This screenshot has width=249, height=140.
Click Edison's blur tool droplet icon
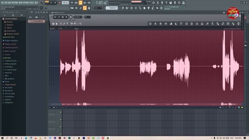[197, 24]
